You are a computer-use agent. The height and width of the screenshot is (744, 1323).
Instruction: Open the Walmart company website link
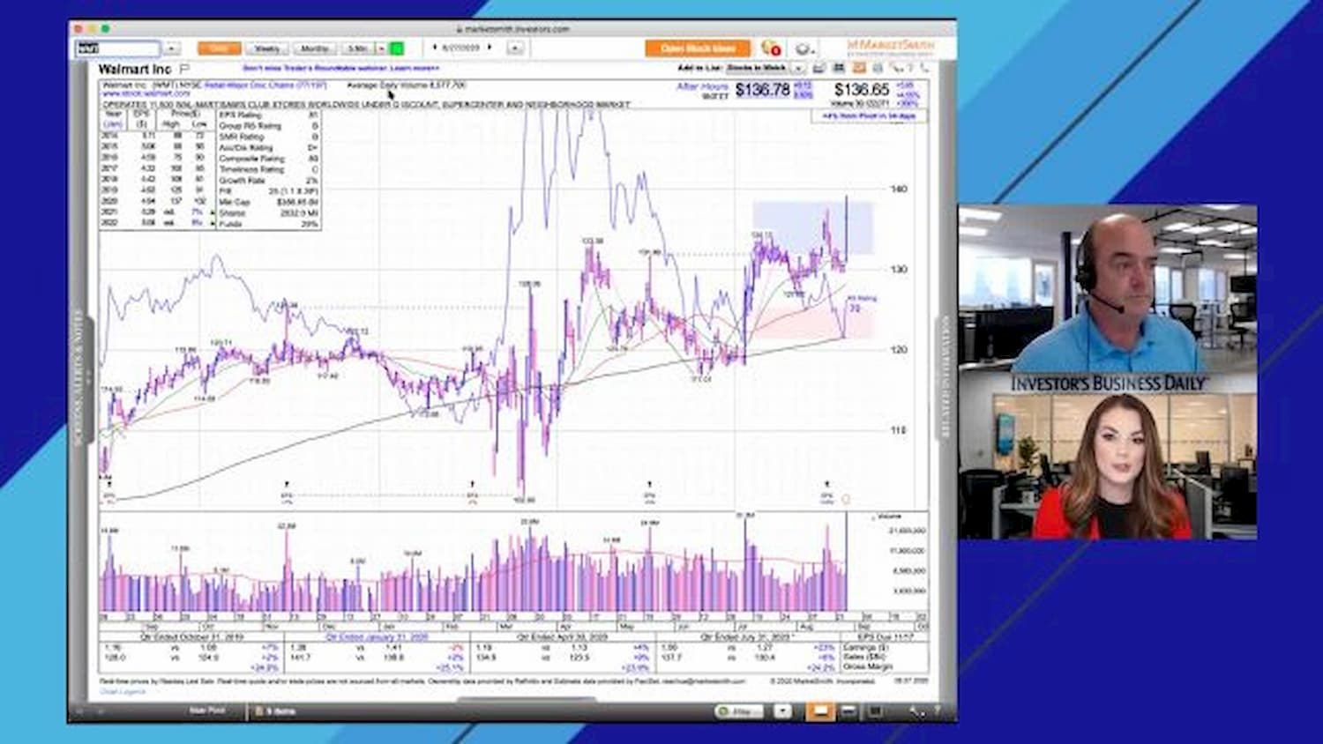[146, 93]
